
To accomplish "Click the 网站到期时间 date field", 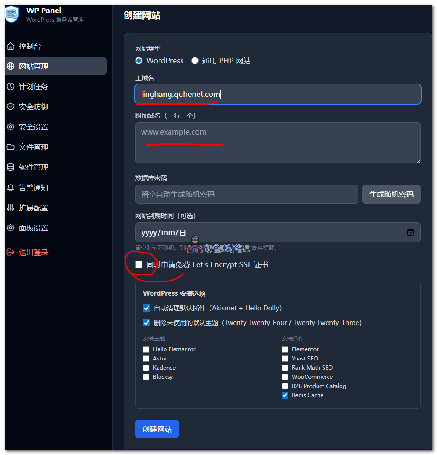I will click(278, 232).
